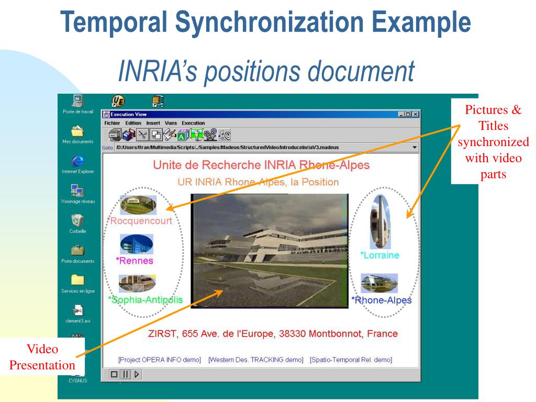Open the Spatio-Temporal Rel. demo link
This screenshot has width=536, height=402.
pyautogui.click(x=351, y=360)
